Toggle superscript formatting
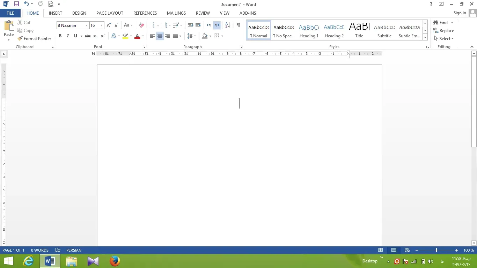Screen dimensions: 477x268 [103, 36]
